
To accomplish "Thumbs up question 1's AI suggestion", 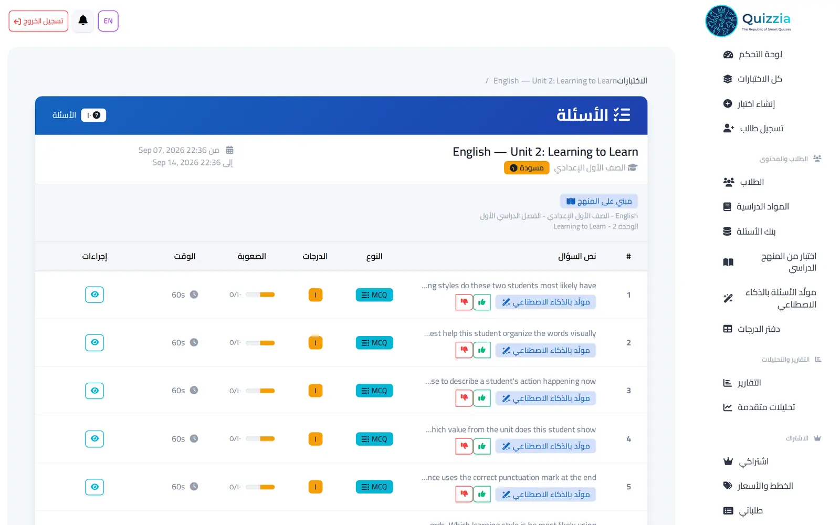I will pos(482,302).
